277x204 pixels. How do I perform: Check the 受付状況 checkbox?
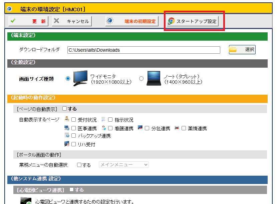point(73,120)
